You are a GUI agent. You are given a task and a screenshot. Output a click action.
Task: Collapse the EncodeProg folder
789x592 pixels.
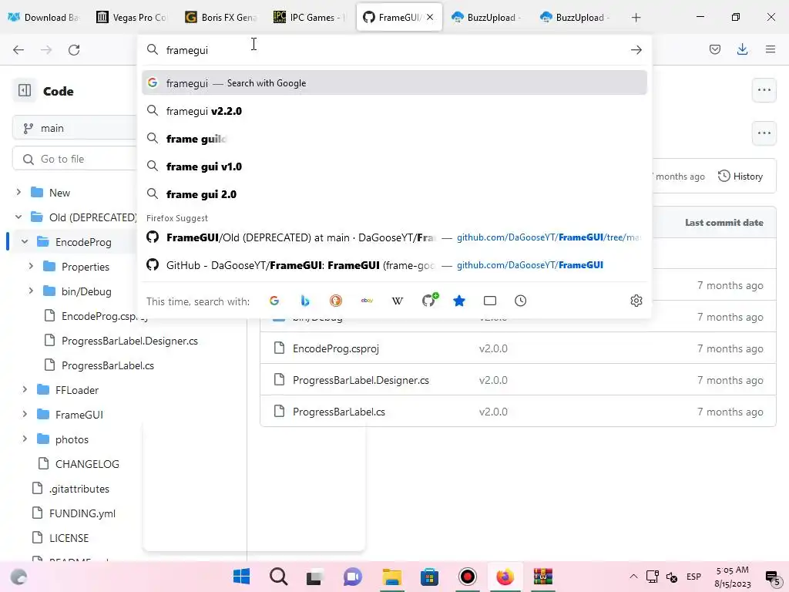25,241
